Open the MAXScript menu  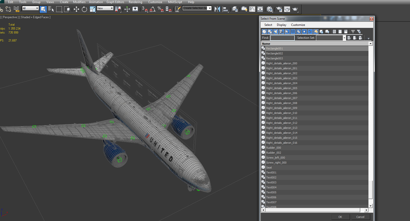[175, 2]
